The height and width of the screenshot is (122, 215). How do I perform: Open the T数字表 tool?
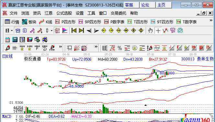[186, 22]
